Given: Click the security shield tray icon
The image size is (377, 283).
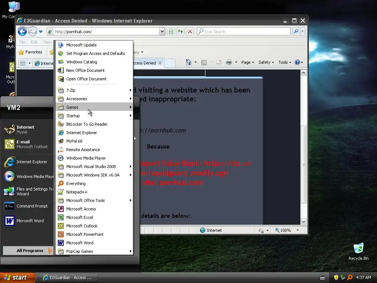Looking at the screenshot, I should point(336,277).
